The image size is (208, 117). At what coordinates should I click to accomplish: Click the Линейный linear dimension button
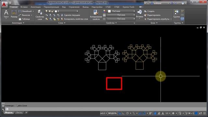point(25,11)
